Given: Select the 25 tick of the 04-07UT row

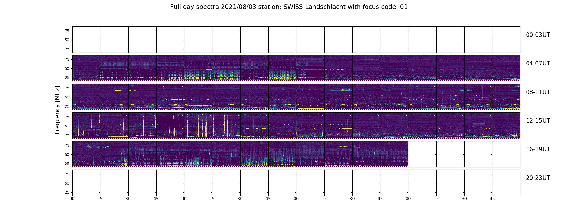Looking at the screenshot, I should pos(67,78).
